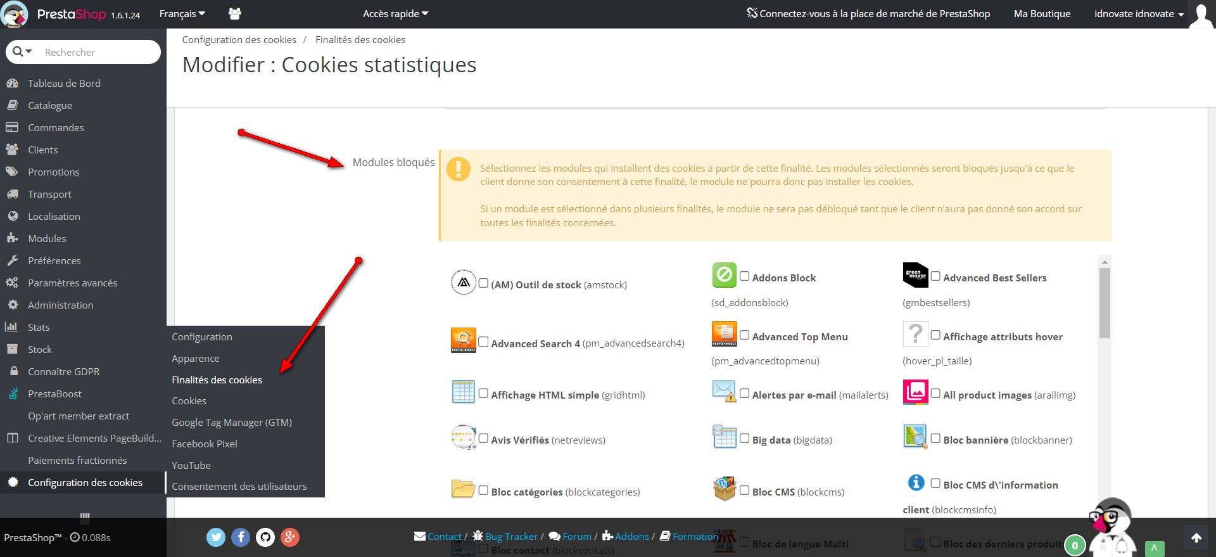Open Configuration des cookies sidebar menu
This screenshot has width=1216, height=557.
coord(83,482)
